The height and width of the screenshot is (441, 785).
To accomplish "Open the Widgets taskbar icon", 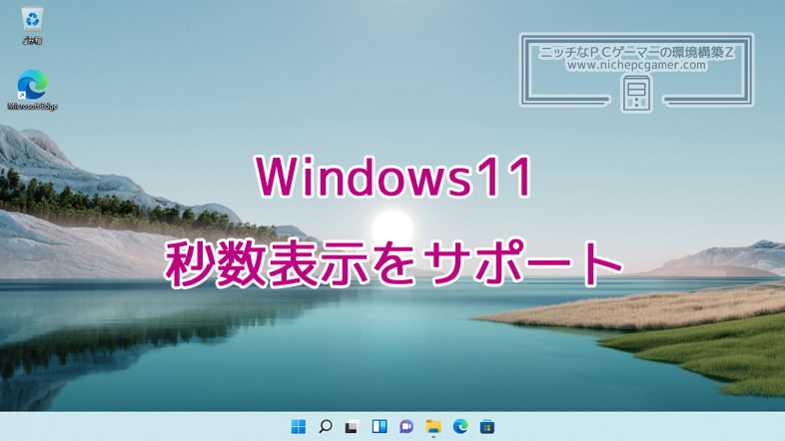I will click(380, 426).
